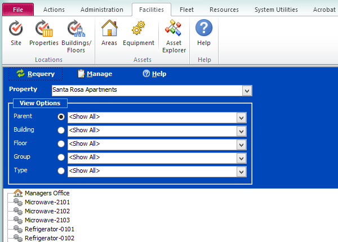Screen dimensions: 338x242
Task: Switch to the Fleet tab
Action: click(x=186, y=10)
